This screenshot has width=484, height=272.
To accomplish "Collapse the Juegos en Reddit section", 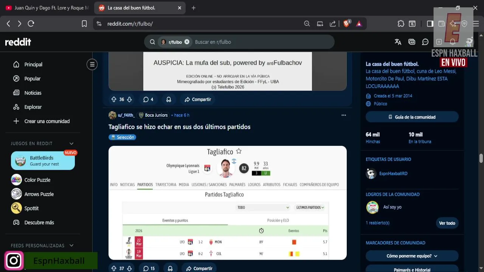I will tap(71, 144).
